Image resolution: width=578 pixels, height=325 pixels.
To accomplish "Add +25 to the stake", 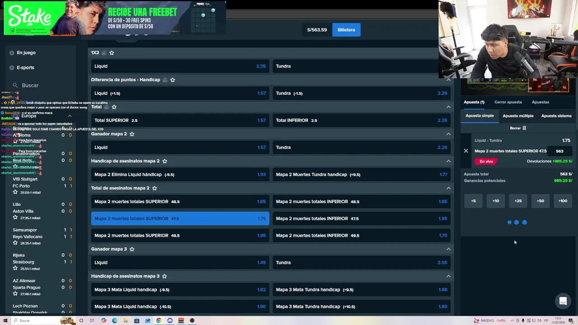I will 518,201.
